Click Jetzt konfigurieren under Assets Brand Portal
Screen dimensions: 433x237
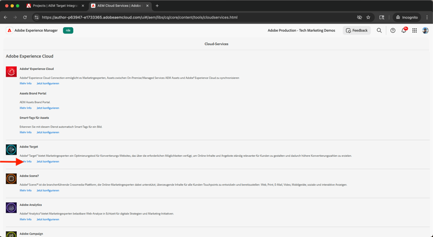click(x=48, y=108)
